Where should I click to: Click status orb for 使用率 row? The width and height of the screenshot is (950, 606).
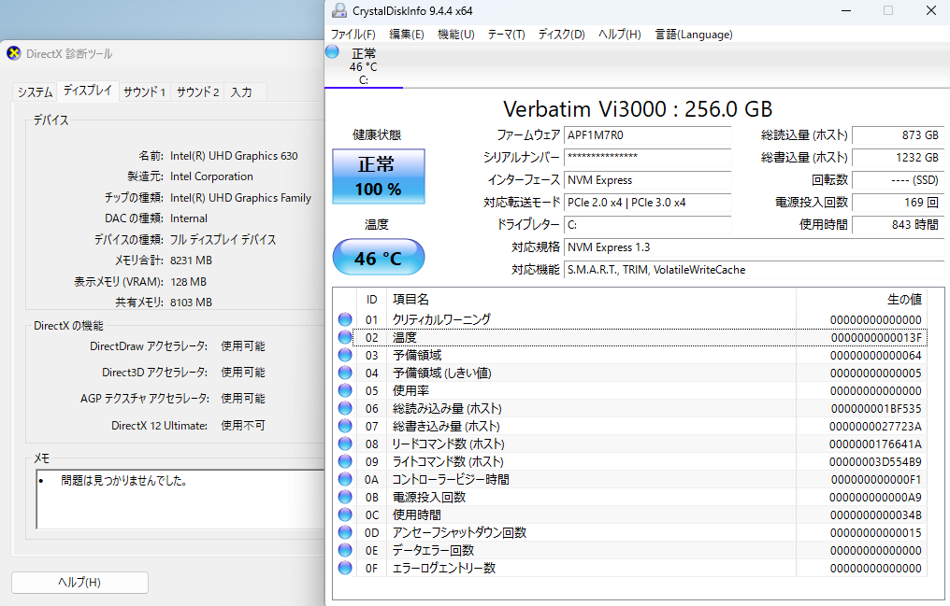pyautogui.click(x=345, y=390)
